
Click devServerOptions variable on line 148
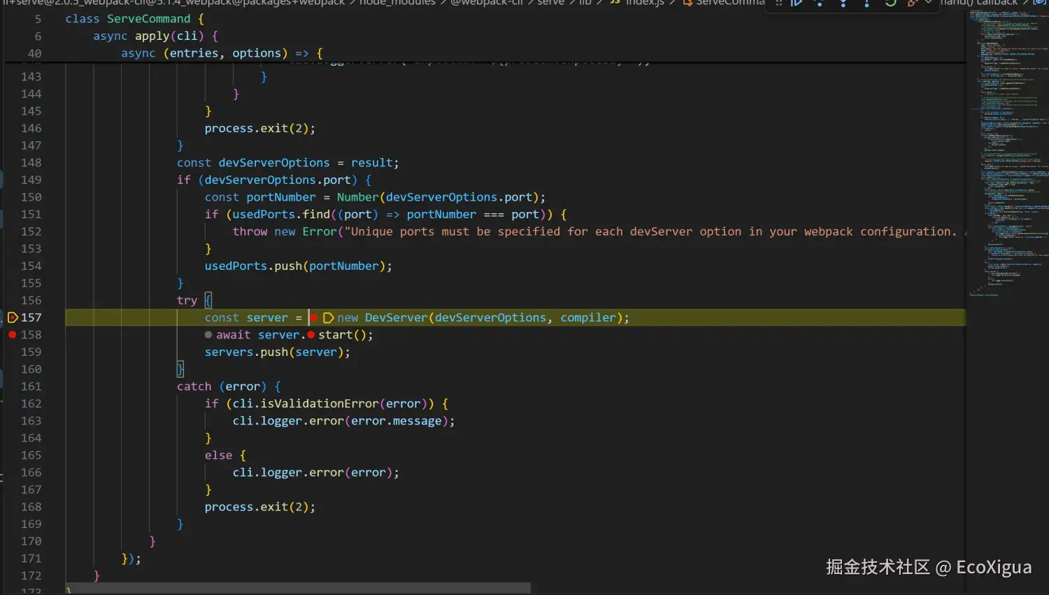[273, 163]
